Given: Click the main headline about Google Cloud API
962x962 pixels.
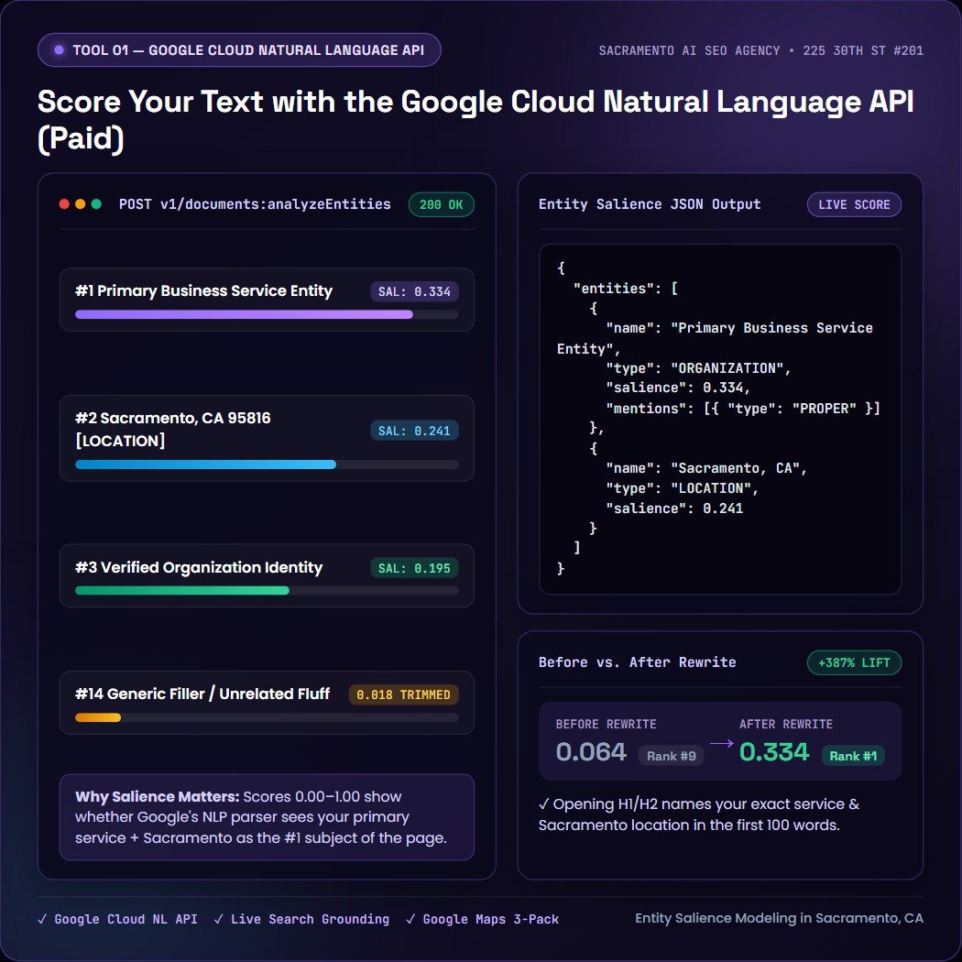Looking at the screenshot, I should click(x=476, y=120).
